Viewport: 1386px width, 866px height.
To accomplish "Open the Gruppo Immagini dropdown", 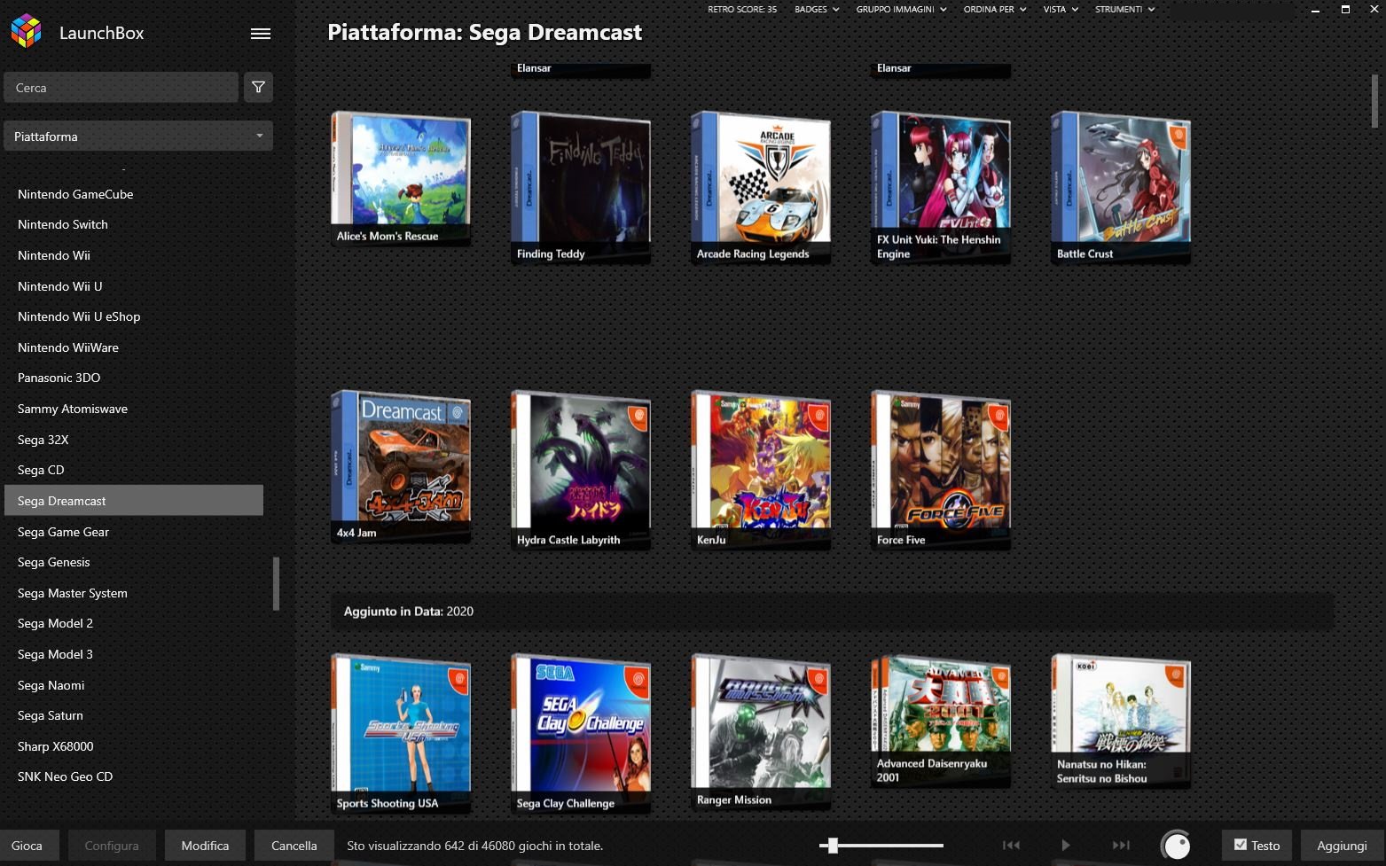I will click(900, 9).
